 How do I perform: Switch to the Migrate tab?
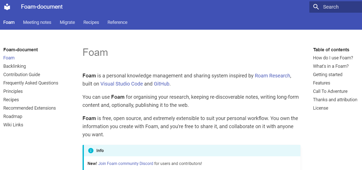click(67, 22)
